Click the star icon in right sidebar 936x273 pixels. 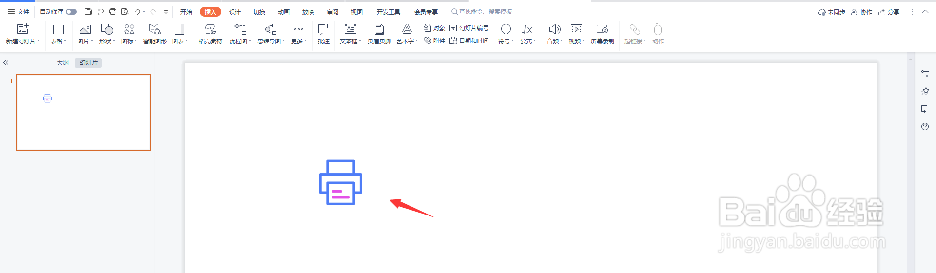tap(925, 91)
